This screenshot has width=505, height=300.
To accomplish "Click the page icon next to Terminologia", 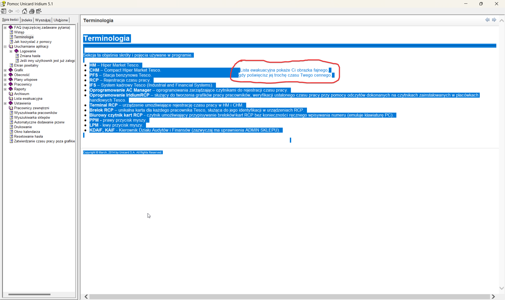I will point(11,37).
